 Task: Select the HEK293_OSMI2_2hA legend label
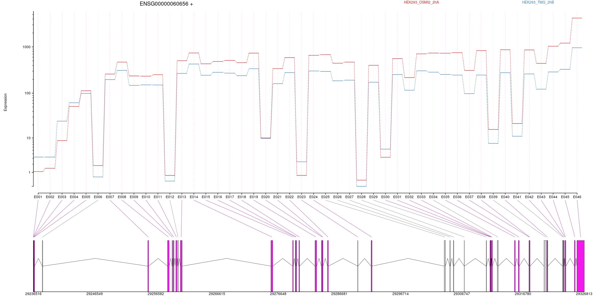click(x=421, y=2)
